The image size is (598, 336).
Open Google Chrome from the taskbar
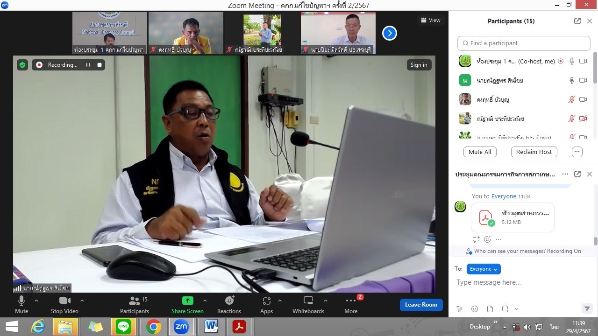153,327
